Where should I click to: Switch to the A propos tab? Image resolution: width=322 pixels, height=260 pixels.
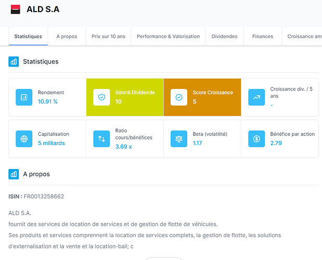pos(67,36)
